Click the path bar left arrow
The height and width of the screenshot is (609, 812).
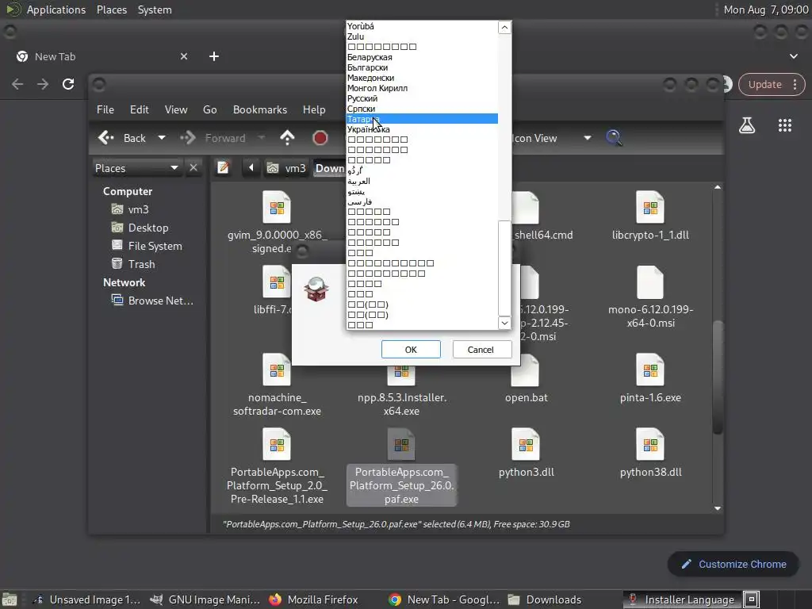tap(251, 168)
